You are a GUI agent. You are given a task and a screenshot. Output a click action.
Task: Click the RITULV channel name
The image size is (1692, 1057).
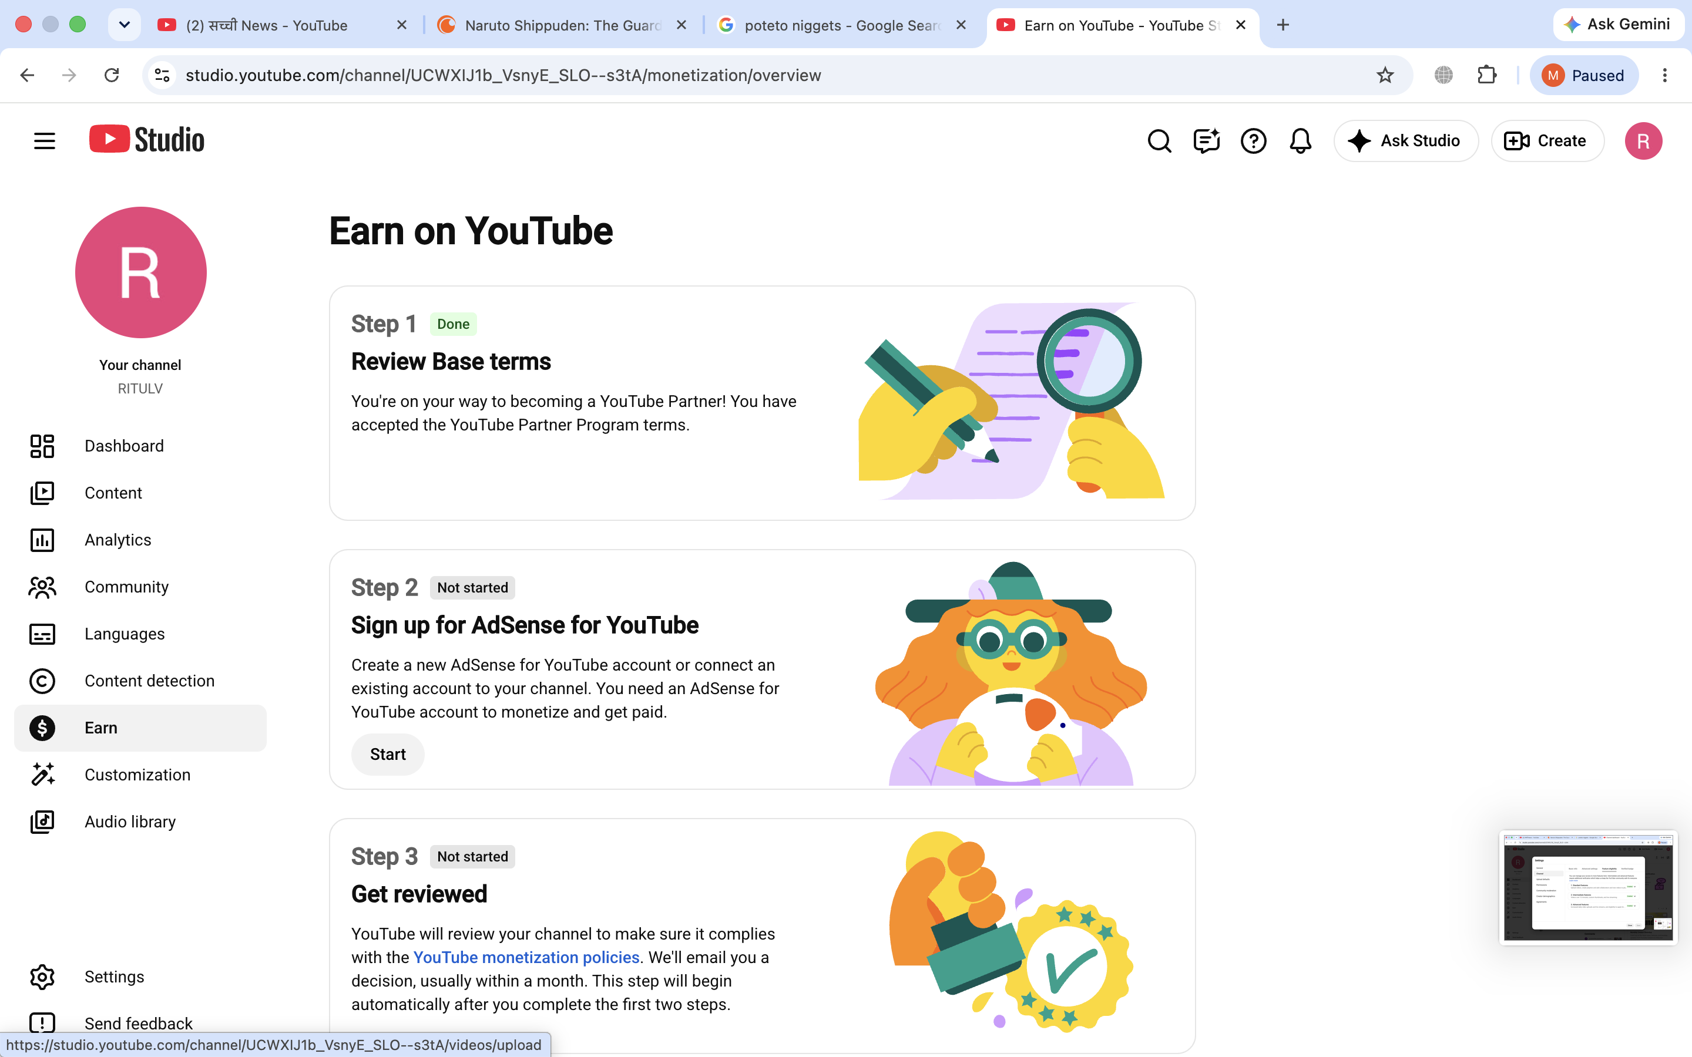[x=140, y=389]
